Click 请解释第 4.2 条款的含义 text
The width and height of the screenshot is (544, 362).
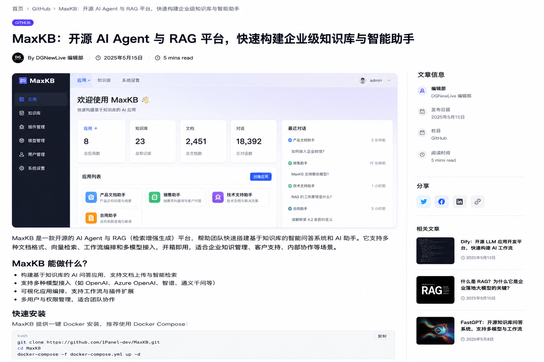pyautogui.click(x=312, y=220)
